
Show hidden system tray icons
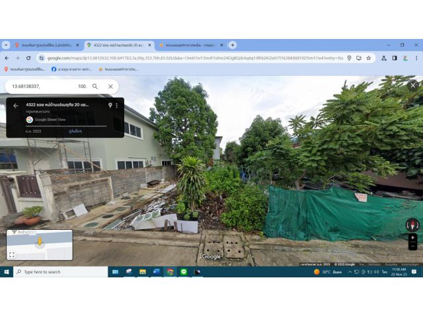pyautogui.click(x=350, y=272)
